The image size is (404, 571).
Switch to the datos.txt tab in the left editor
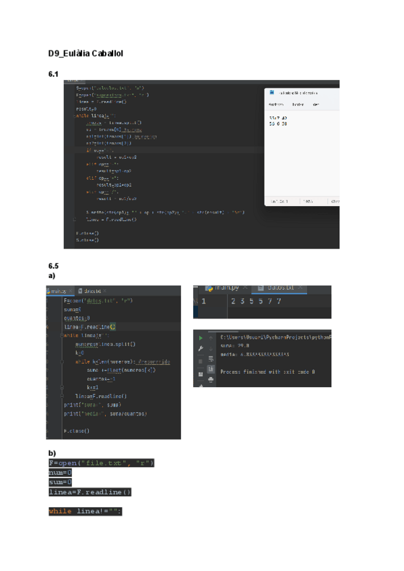[92, 291]
